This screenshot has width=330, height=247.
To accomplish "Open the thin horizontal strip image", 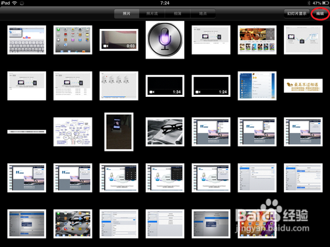I will tap(26, 132).
